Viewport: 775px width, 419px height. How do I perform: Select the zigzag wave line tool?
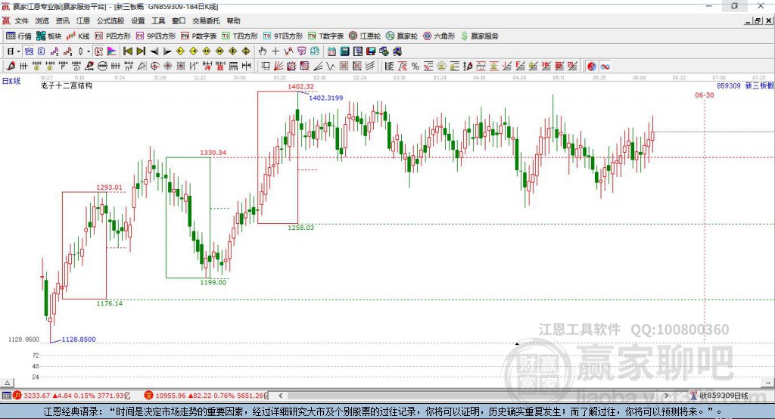pyautogui.click(x=331, y=67)
